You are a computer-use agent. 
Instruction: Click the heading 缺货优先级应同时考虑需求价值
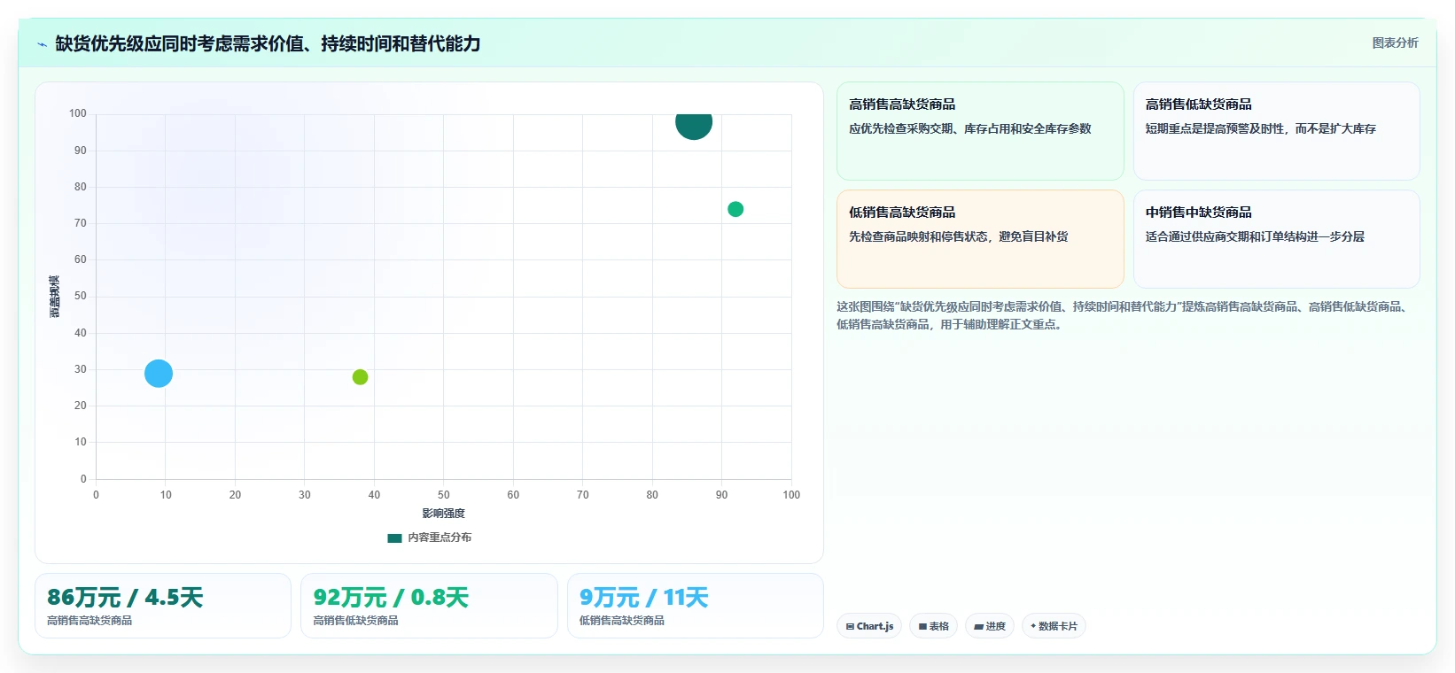pyautogui.click(x=268, y=43)
